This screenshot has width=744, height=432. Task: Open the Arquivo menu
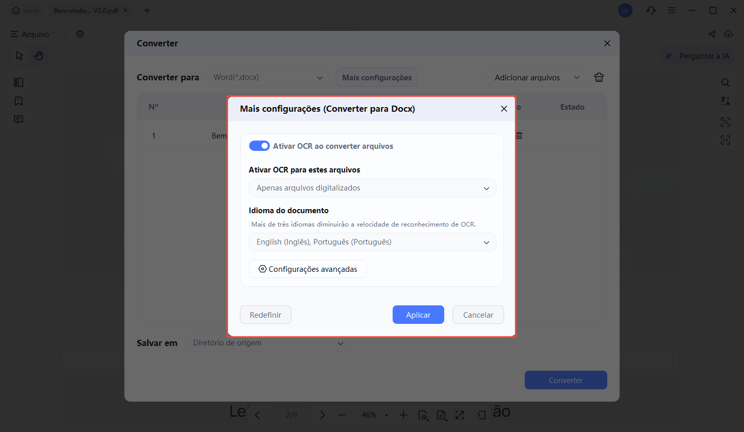(29, 34)
